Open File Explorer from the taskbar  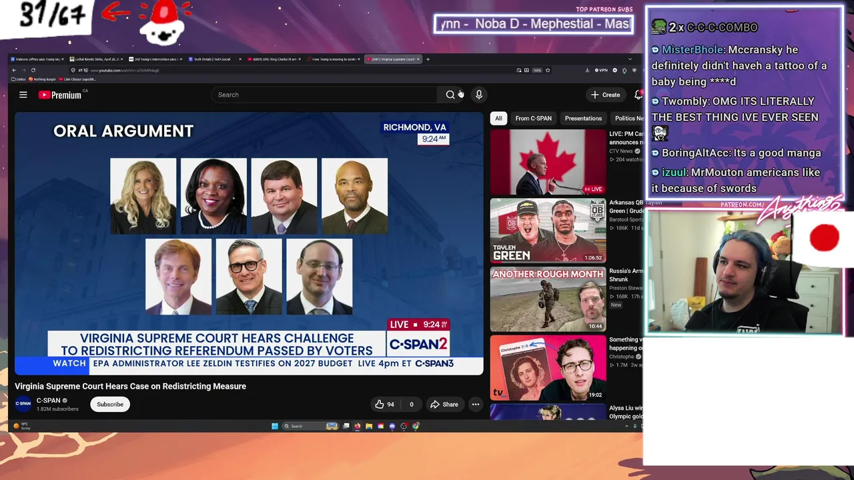369,426
